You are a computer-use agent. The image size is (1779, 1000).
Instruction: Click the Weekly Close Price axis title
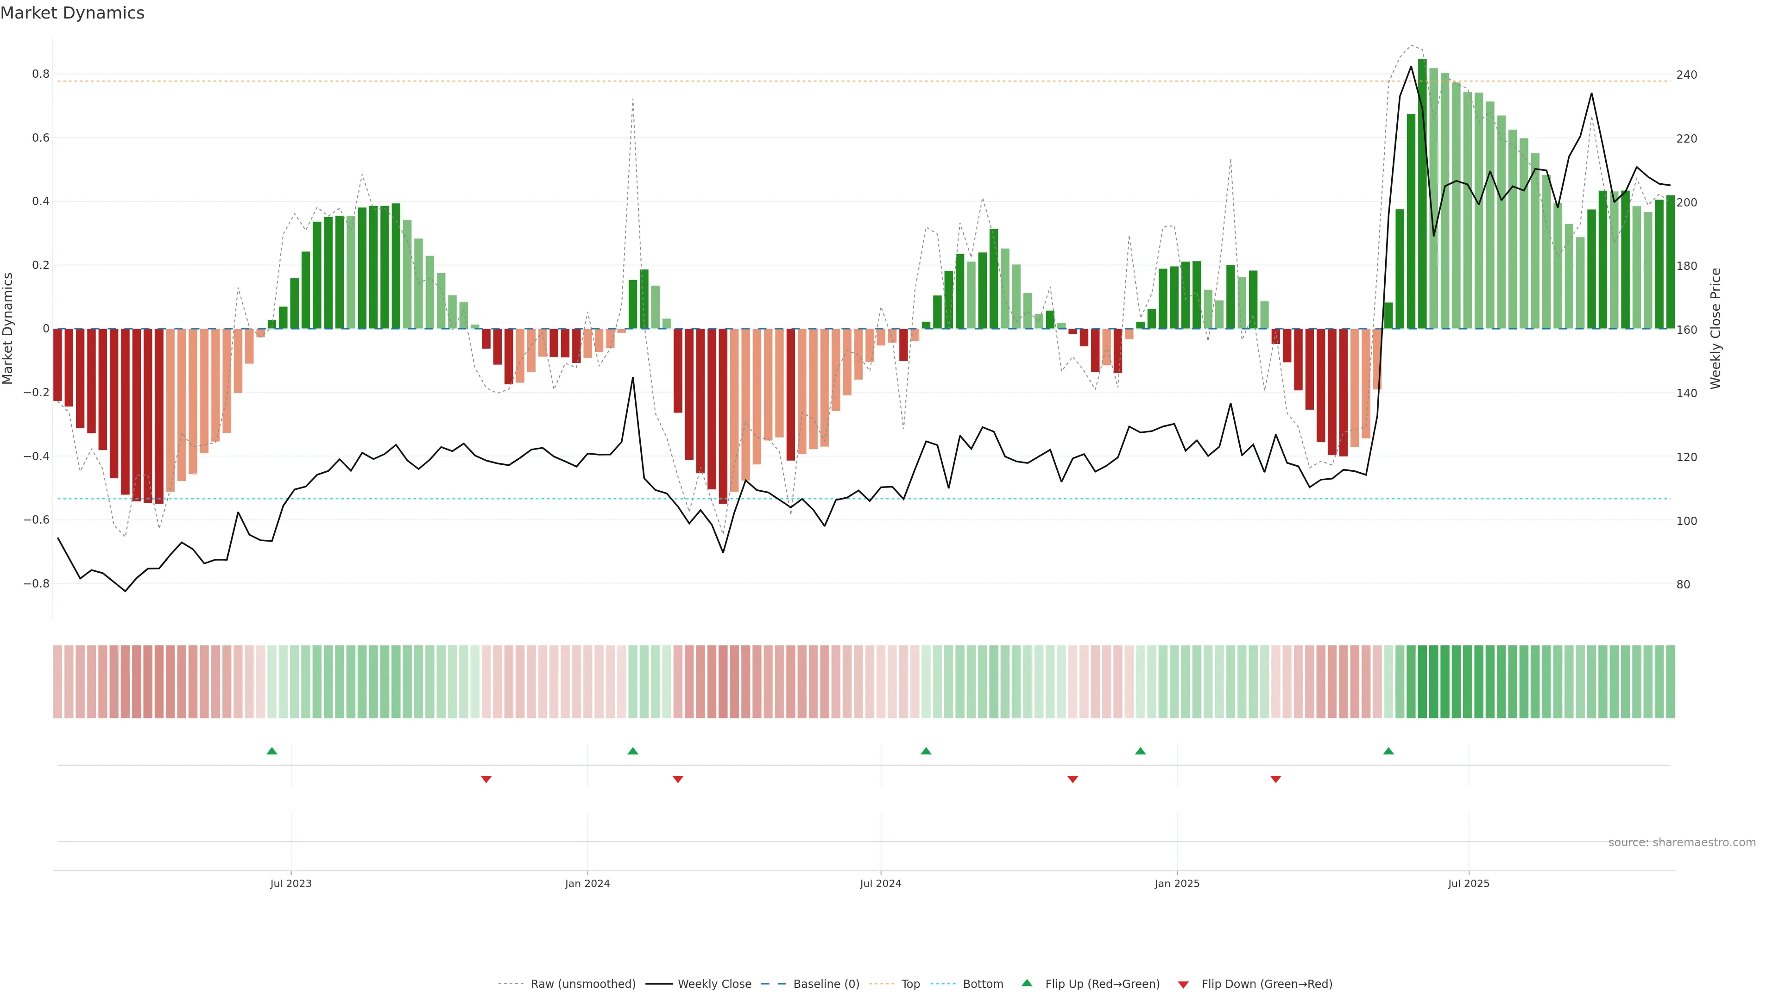tap(1716, 329)
